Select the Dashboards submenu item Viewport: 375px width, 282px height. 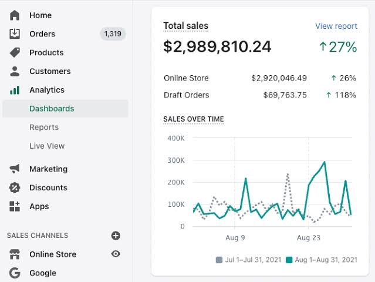click(x=65, y=109)
